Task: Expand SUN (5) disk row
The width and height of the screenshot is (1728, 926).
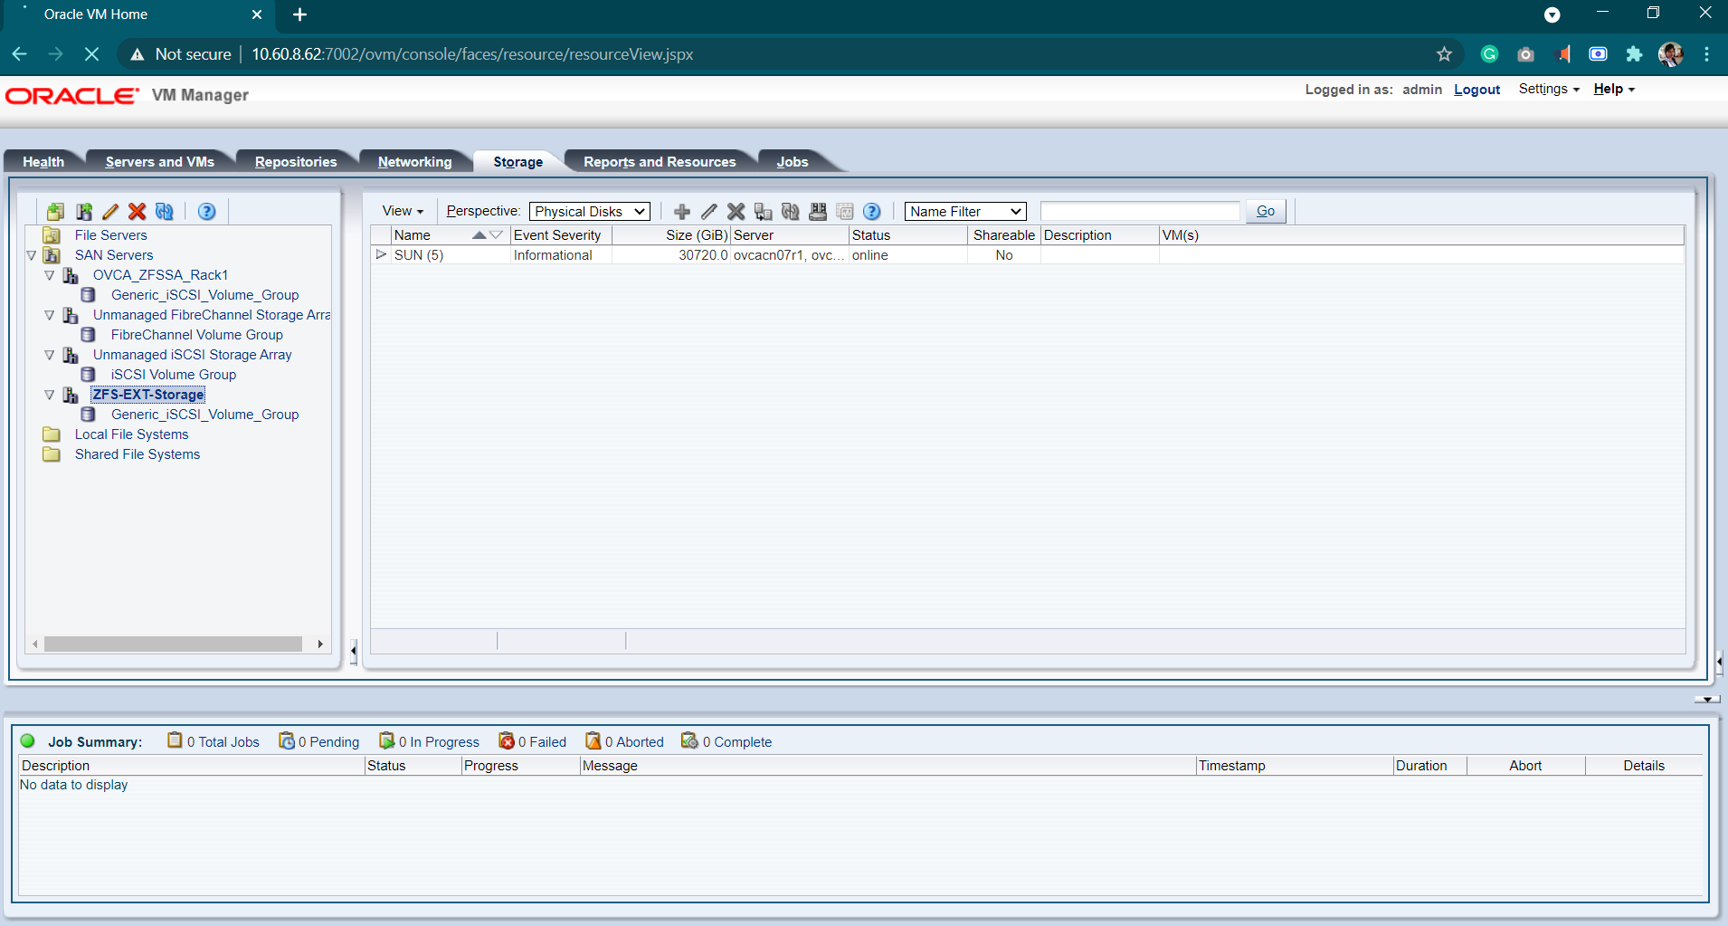Action: (381, 254)
